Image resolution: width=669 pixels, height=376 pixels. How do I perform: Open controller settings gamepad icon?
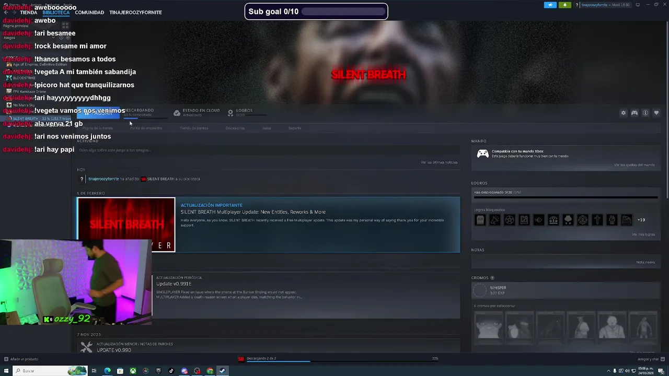pos(635,113)
